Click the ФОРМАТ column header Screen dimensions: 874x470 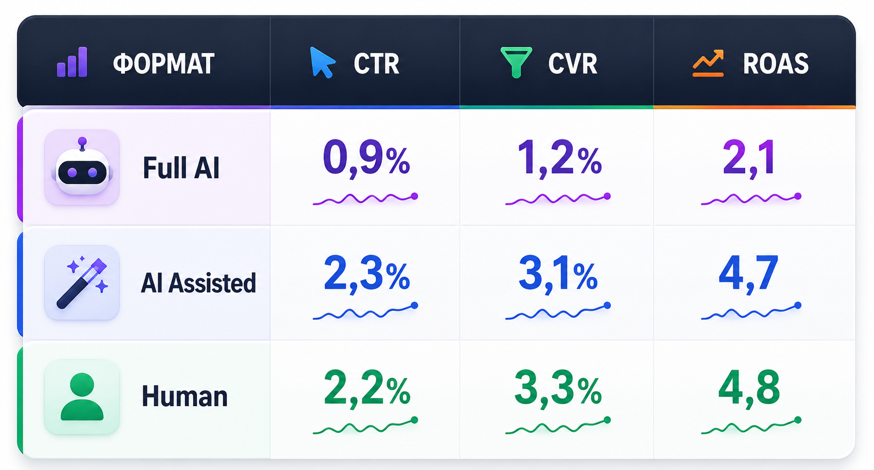[x=164, y=64]
